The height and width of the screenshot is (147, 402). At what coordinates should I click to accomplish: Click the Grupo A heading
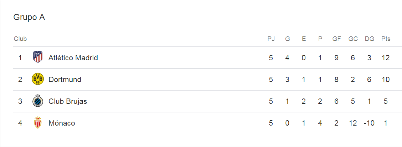[x=29, y=17]
